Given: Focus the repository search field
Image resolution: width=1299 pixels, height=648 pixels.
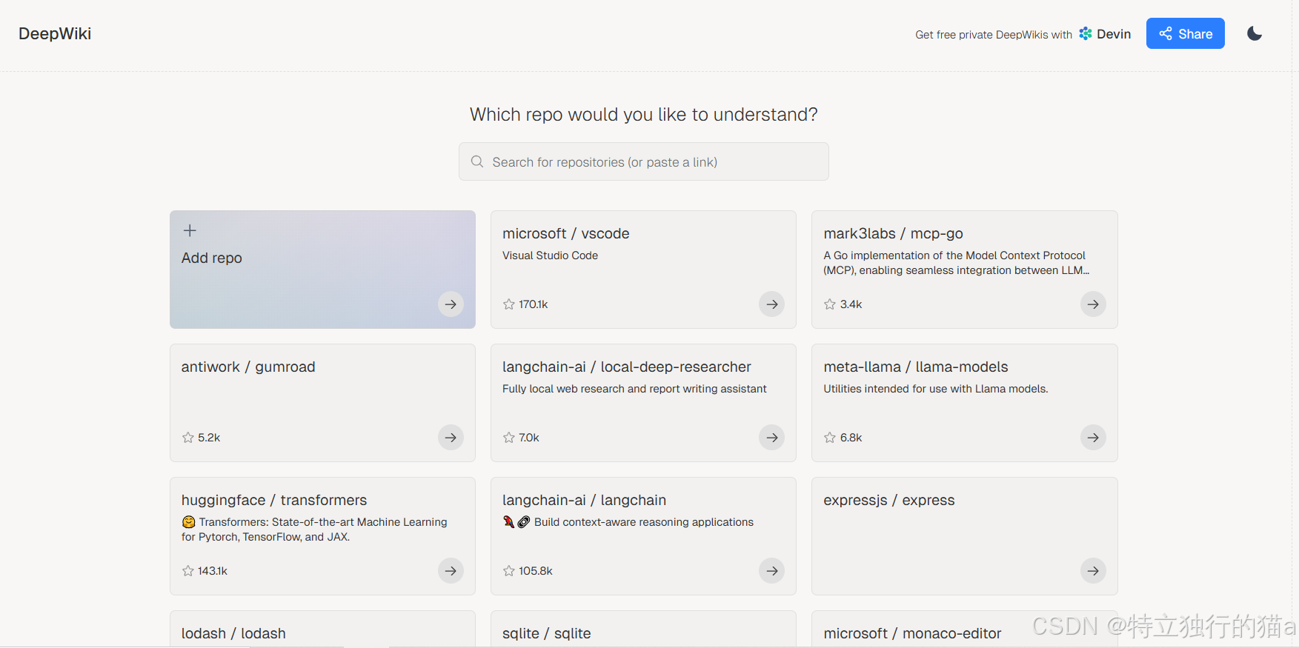Looking at the screenshot, I should tap(643, 161).
